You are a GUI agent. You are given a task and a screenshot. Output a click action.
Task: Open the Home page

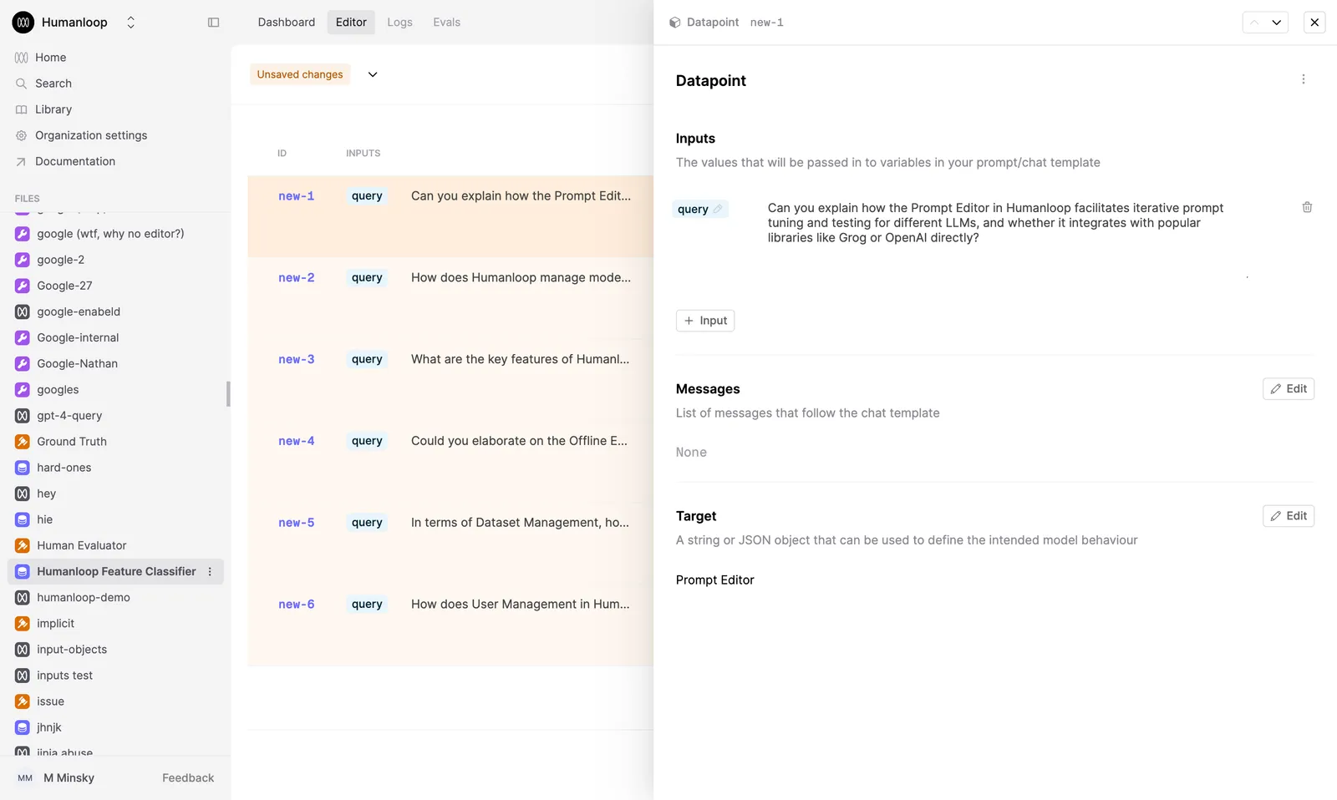(x=51, y=58)
